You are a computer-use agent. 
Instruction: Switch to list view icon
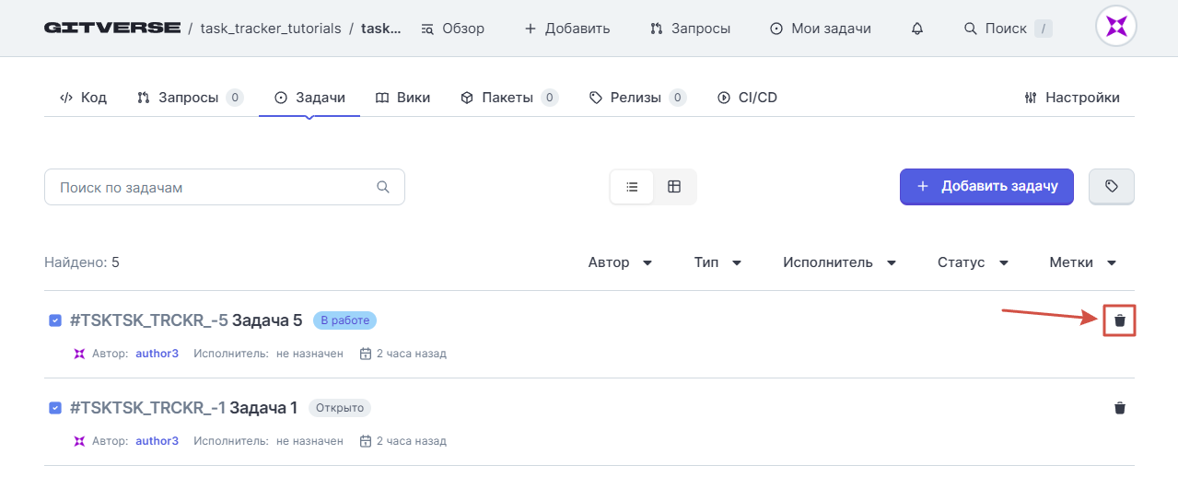click(632, 187)
